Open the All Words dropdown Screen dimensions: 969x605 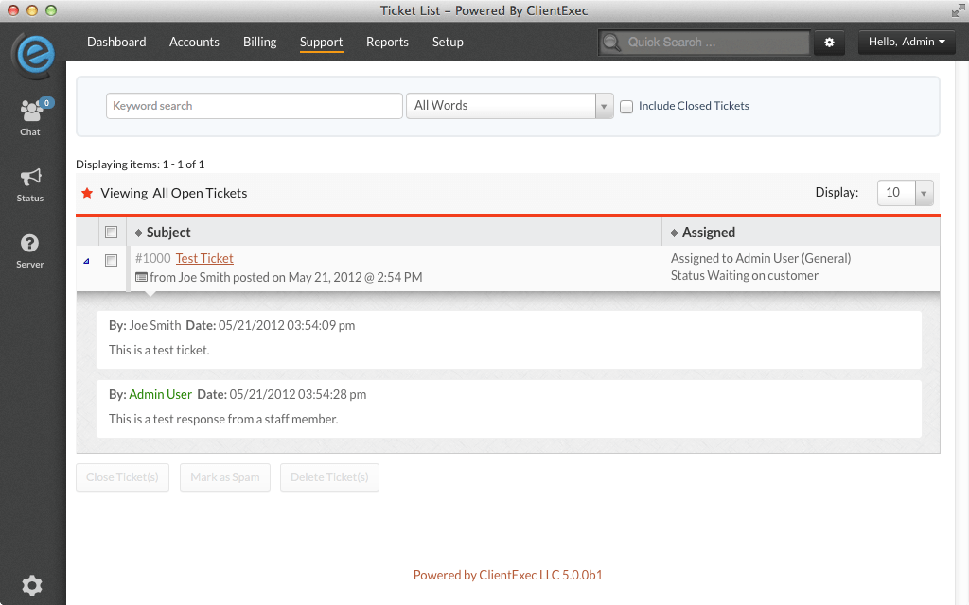tap(509, 106)
